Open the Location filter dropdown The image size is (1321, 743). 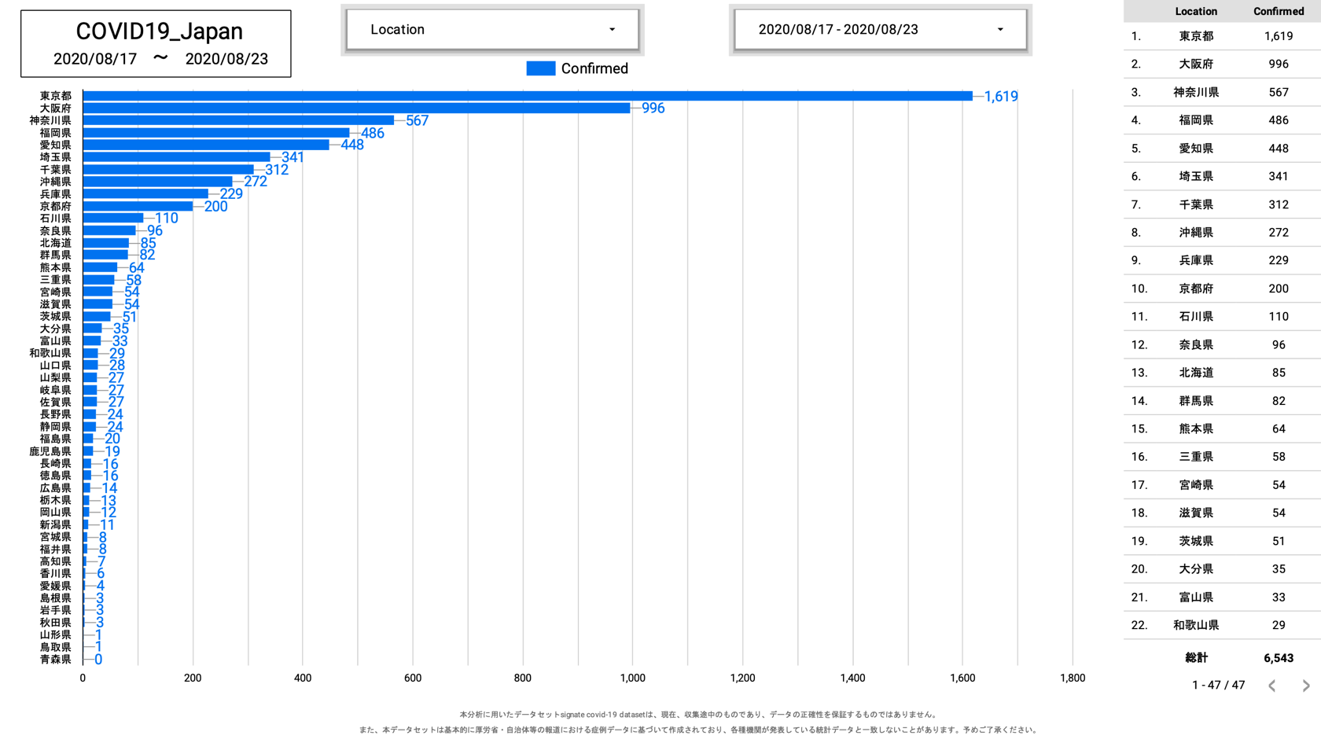point(491,30)
